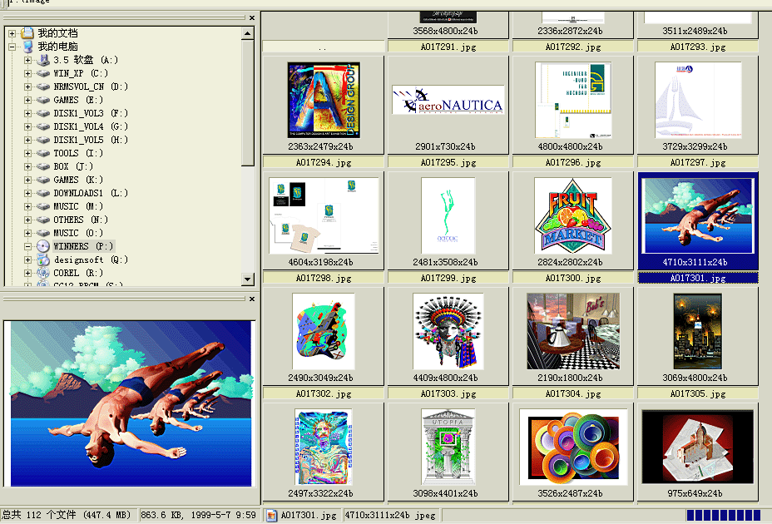Expand the COREL (R:) drive node

coord(27,273)
